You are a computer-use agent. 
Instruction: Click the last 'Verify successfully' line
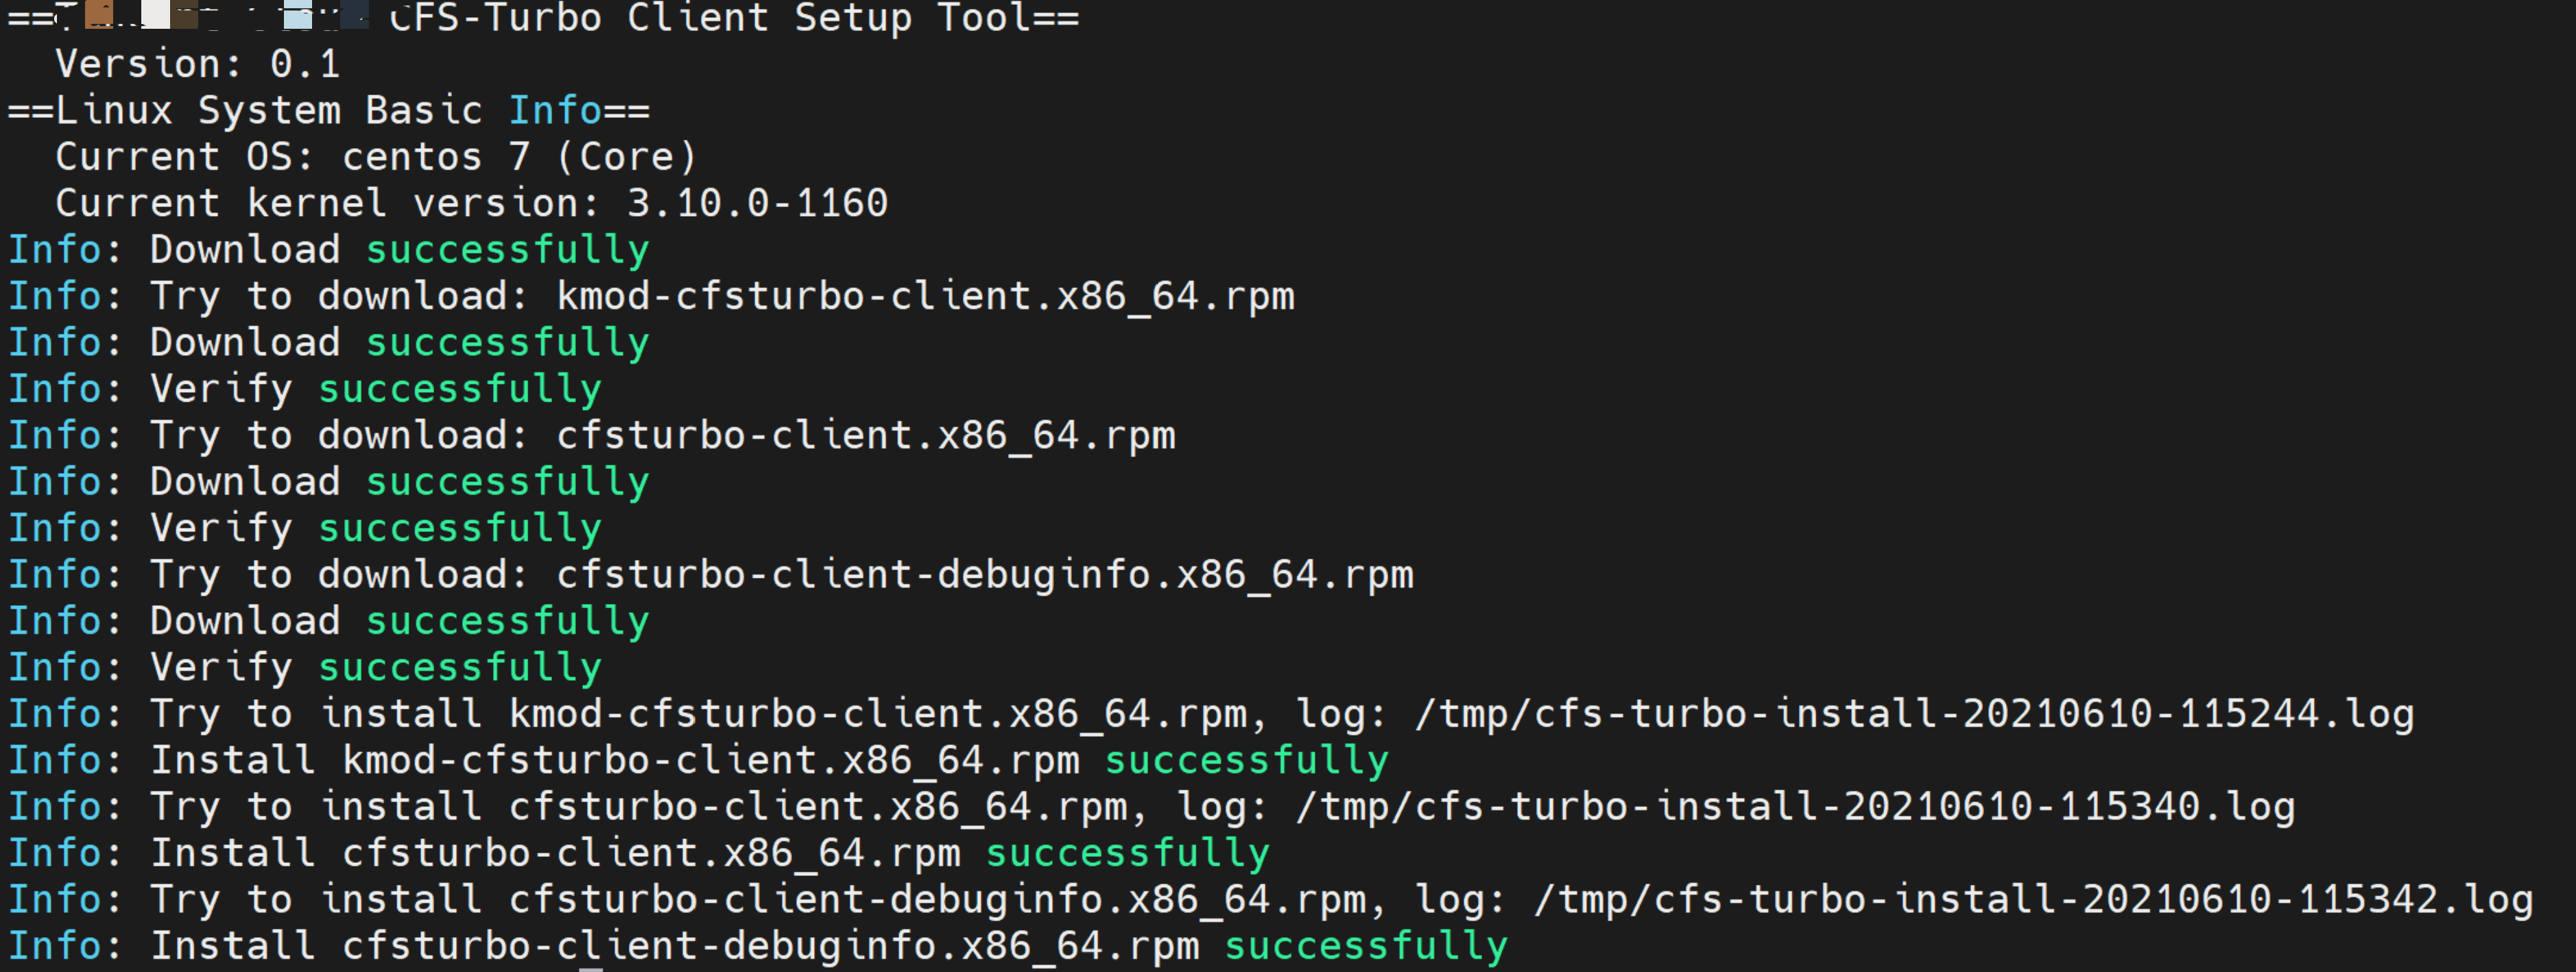[x=305, y=668]
